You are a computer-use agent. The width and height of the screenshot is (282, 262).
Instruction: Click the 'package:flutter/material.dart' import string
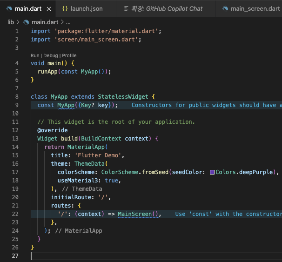[x=106, y=31]
